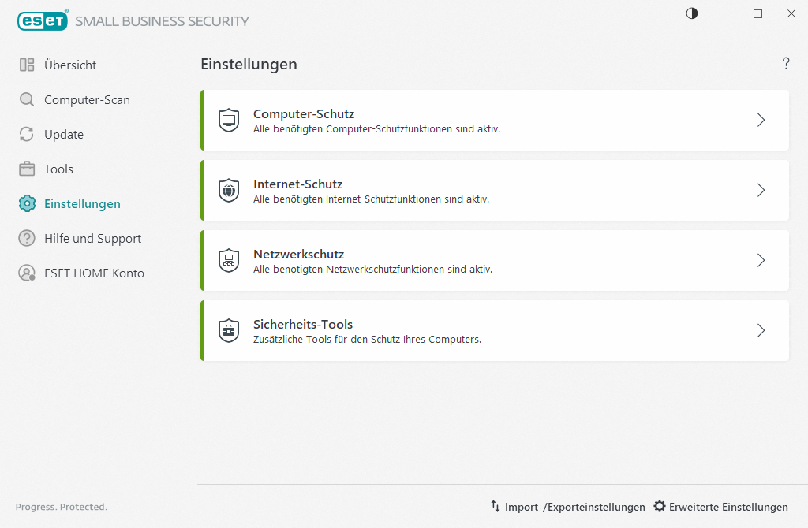Click the Sicherheits-Tools shield toolbox icon
The width and height of the screenshot is (808, 528).
coord(229,331)
